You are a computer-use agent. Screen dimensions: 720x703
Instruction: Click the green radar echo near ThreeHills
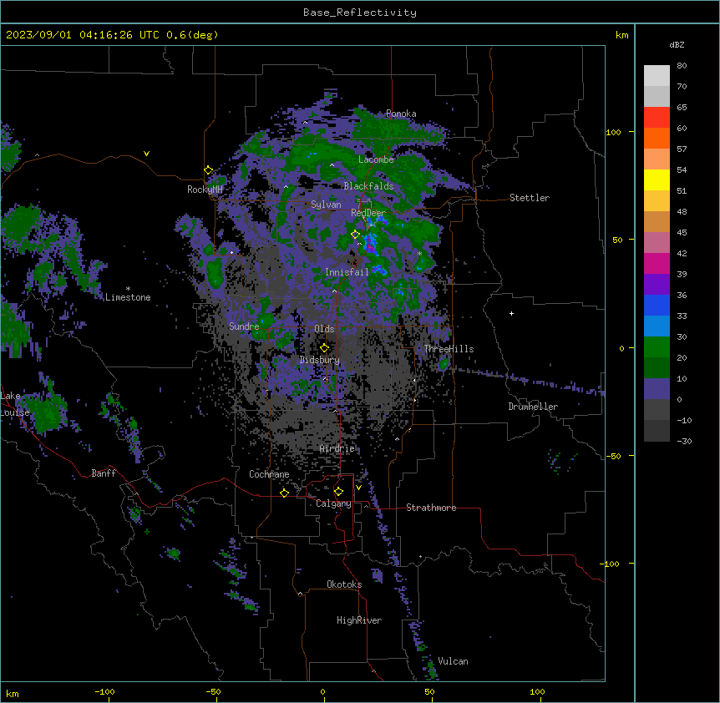(x=444, y=364)
